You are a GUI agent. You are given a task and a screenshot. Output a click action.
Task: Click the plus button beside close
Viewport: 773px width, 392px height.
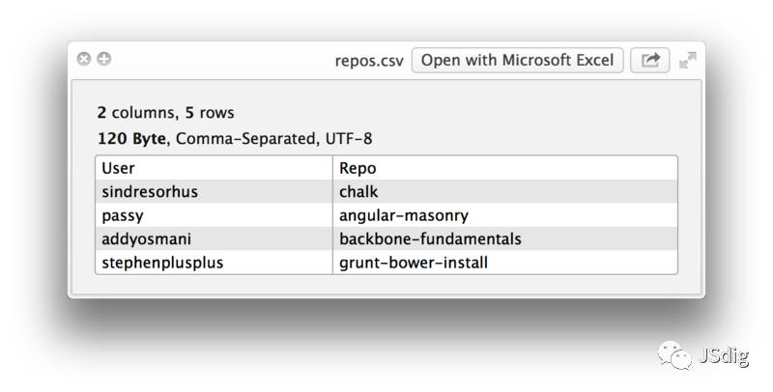point(103,59)
